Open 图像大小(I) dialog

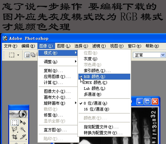coord(58,91)
